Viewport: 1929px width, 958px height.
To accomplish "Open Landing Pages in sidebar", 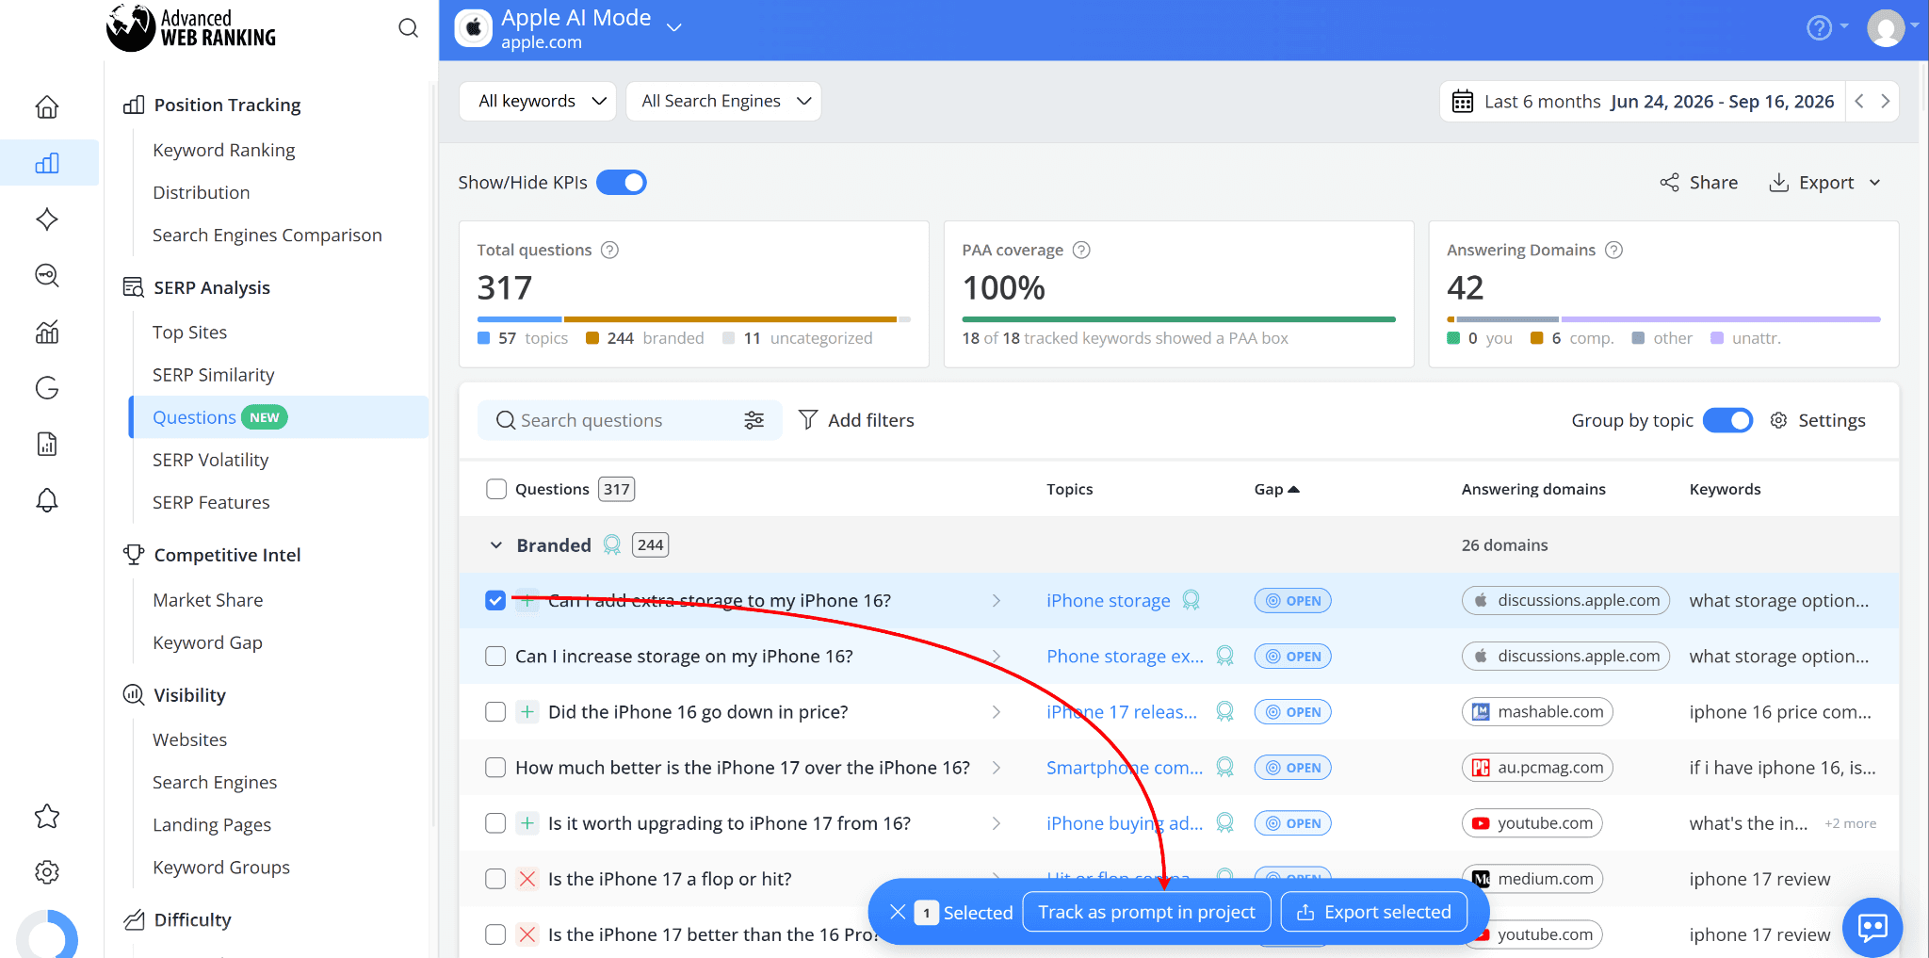I will (212, 824).
